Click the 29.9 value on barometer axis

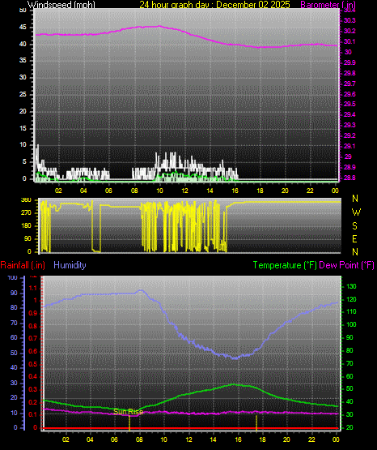click(349, 62)
